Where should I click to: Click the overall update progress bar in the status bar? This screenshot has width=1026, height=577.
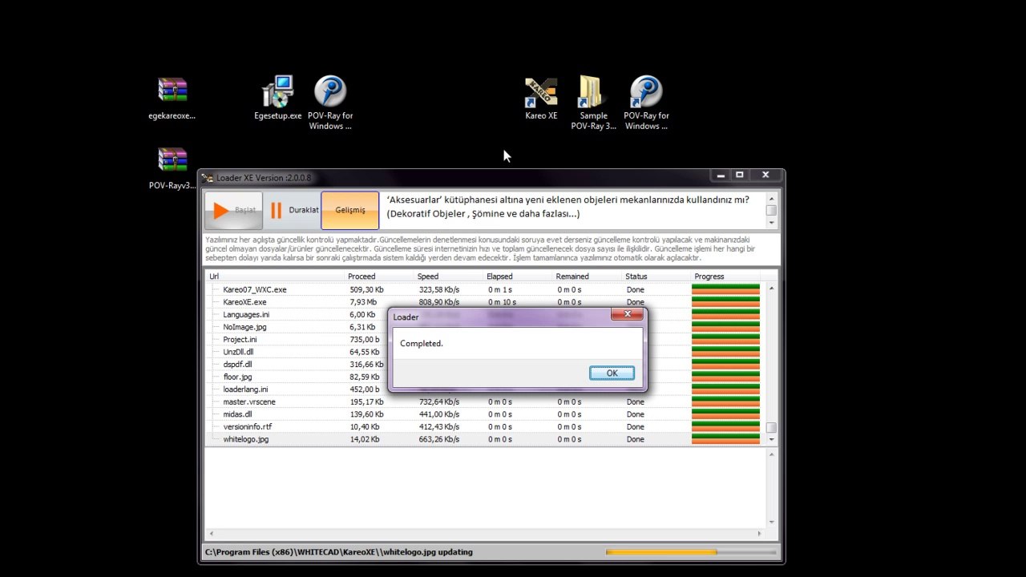(691, 552)
